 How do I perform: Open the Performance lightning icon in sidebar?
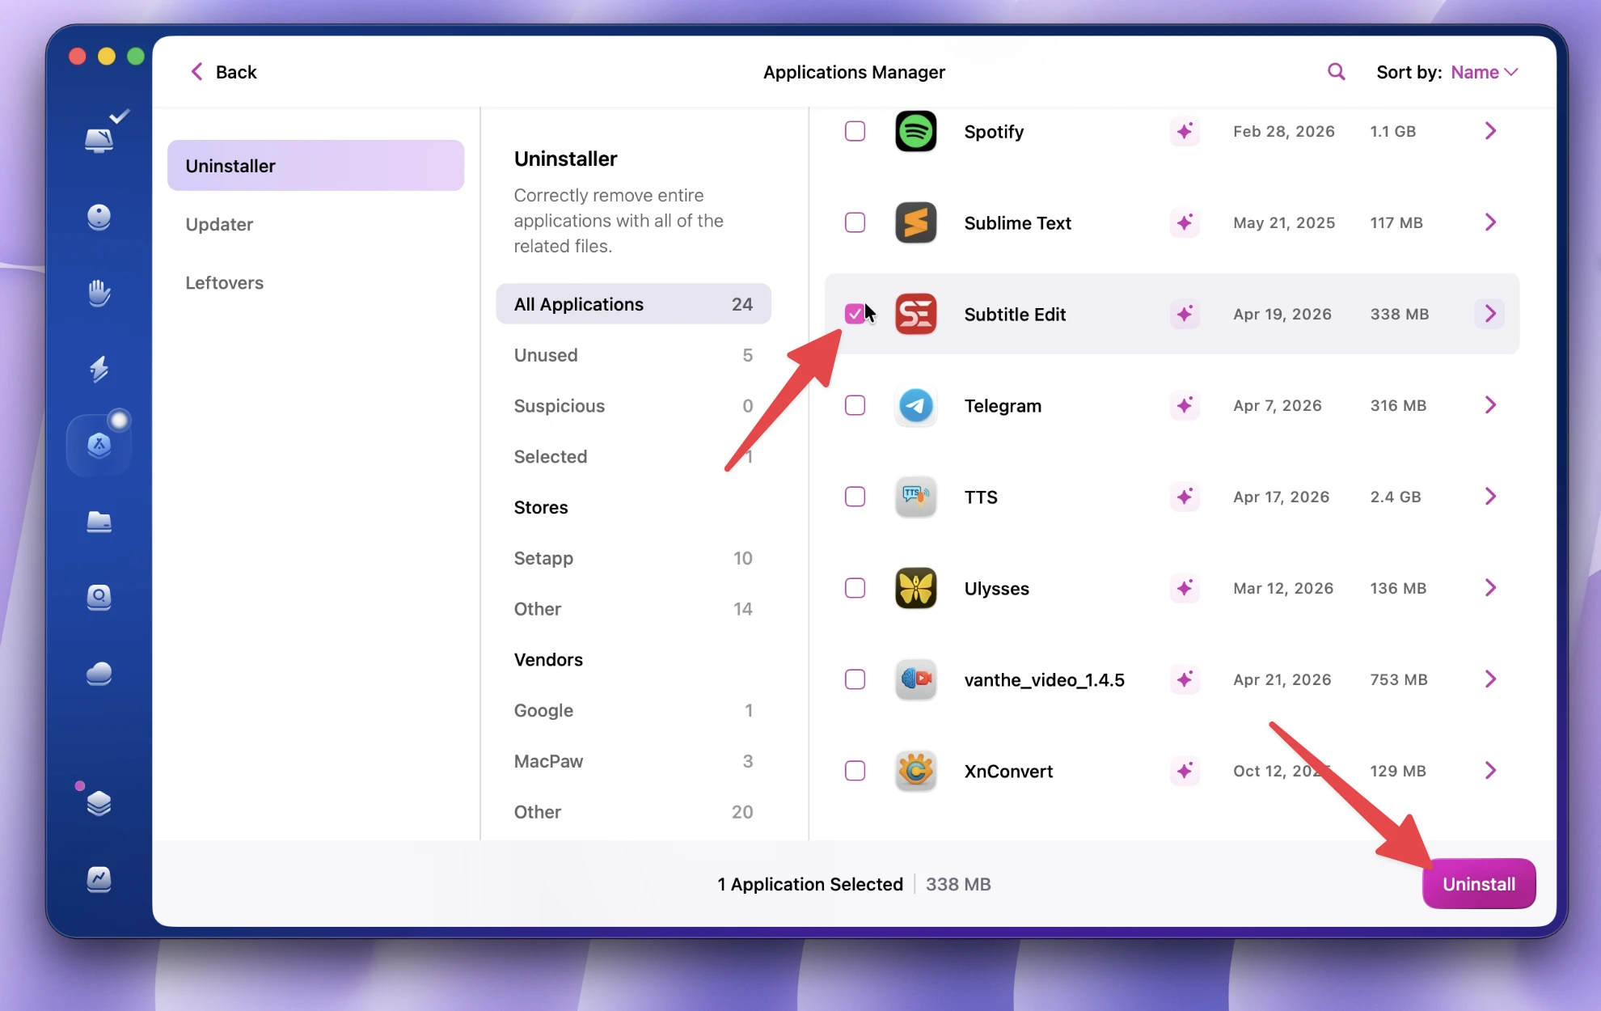99,369
